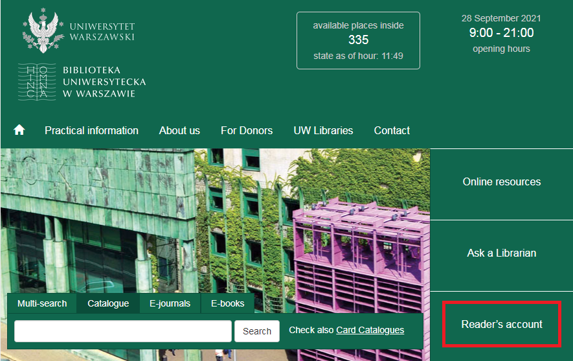Open the Practical information menu
This screenshot has width=573, height=361.
click(91, 130)
